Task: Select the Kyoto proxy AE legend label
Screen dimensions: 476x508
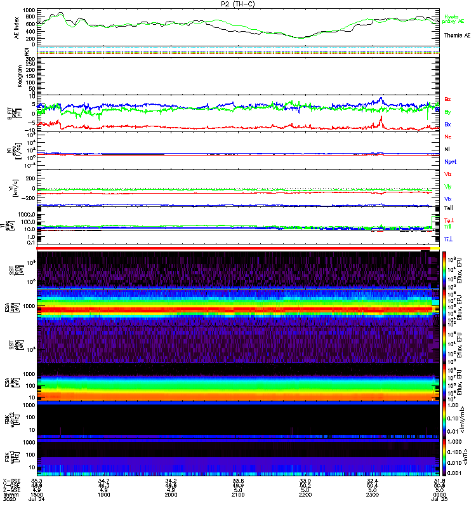Action: [x=453, y=19]
